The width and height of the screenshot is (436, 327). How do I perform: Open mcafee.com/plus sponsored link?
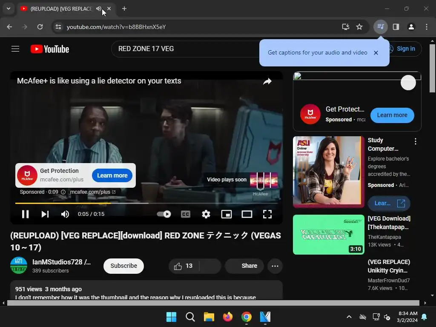(x=92, y=192)
